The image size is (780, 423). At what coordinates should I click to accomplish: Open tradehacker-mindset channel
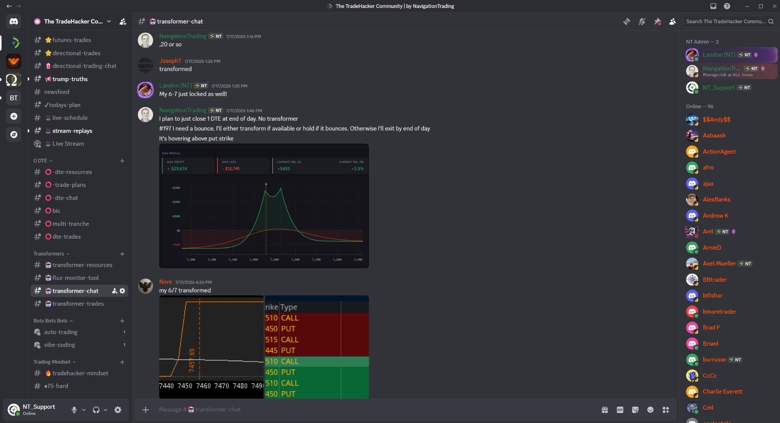(x=79, y=373)
